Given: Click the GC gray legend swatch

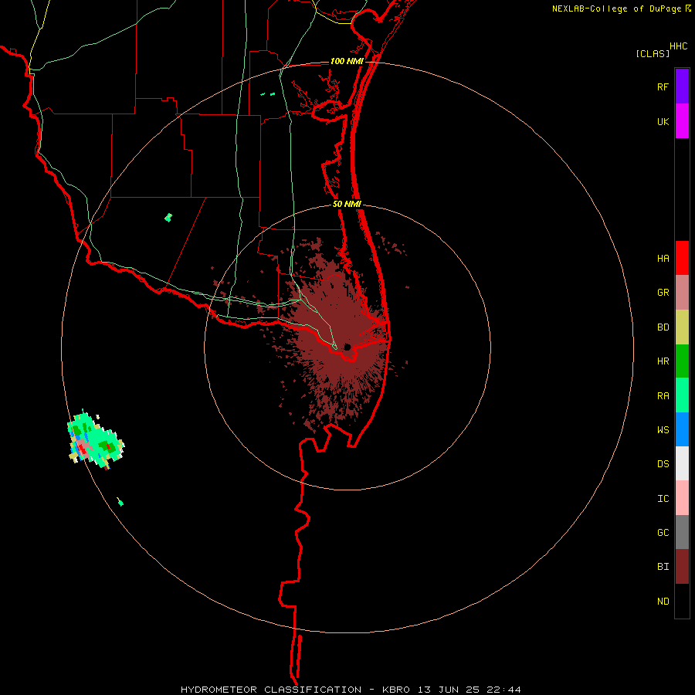Looking at the screenshot, I should pyautogui.click(x=682, y=532).
